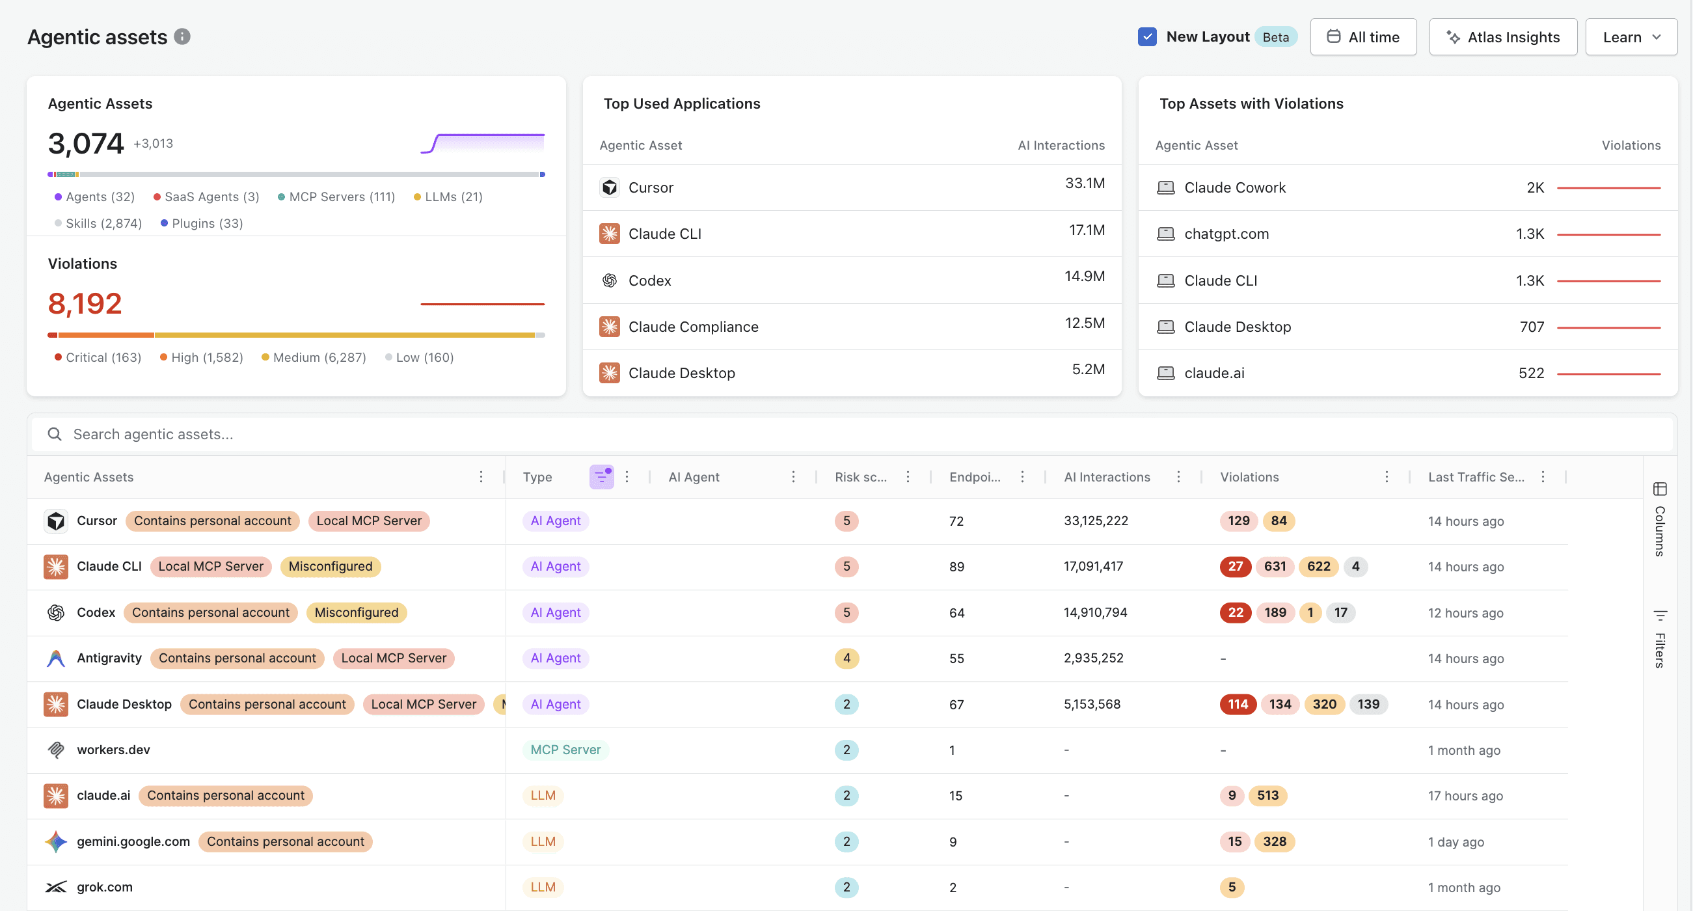Toggle the Agents (32) legend item

tap(94, 197)
